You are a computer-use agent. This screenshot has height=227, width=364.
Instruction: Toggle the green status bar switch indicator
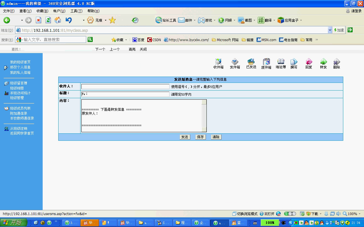(x=290, y=214)
